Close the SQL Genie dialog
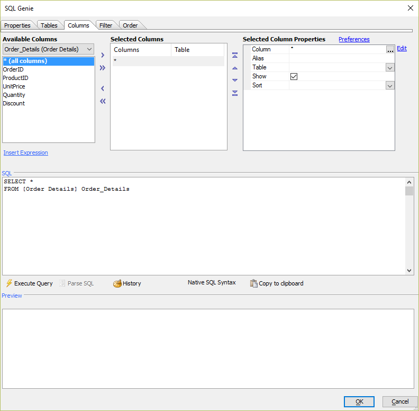419x411 pixels. point(411,8)
